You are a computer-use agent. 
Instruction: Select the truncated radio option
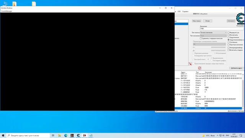228,42
